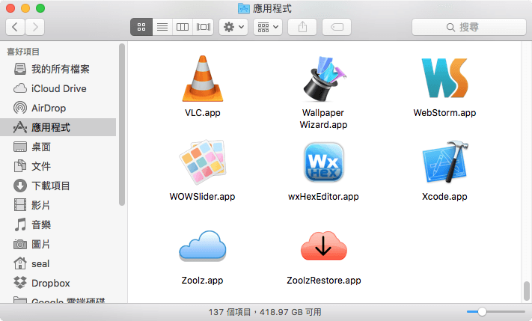The image size is (532, 321).
Task: Click the Edit Tags toolbar button
Action: pos(337,27)
